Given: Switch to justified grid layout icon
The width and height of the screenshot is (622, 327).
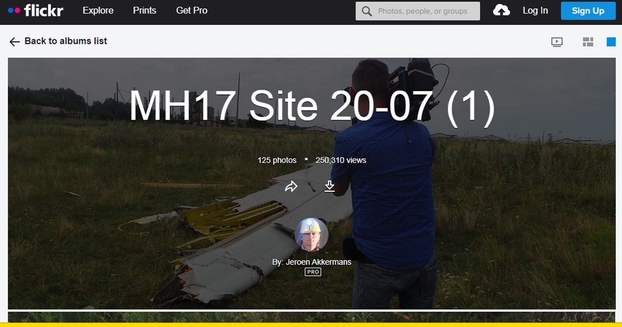Looking at the screenshot, I should (588, 42).
